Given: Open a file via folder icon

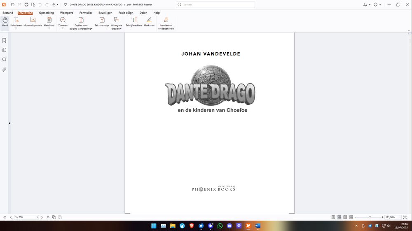Looking at the screenshot, I should 12,5.
